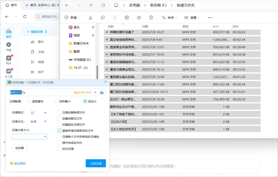
Task: Click the Delete trash can icon
Action: coord(151,18)
